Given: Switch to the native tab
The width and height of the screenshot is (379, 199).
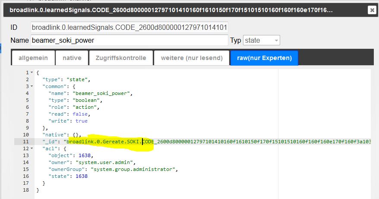Looking at the screenshot, I should (x=72, y=58).
